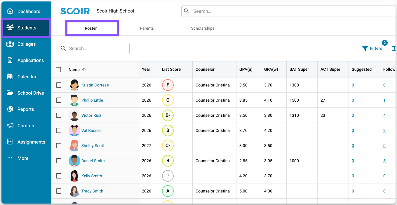Open Comms megaphone icon
The height and width of the screenshot is (205, 397).
coord(10,126)
